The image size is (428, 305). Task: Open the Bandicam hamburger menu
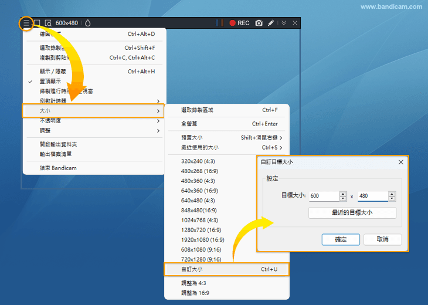[26, 23]
